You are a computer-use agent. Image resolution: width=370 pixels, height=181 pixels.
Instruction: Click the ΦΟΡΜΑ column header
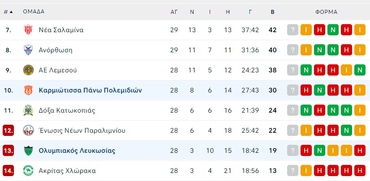(x=327, y=12)
